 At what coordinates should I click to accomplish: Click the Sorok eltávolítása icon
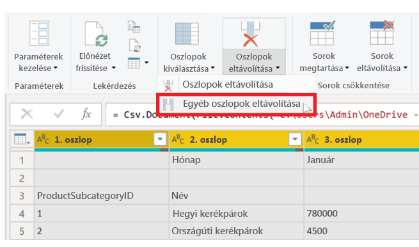[382, 33]
